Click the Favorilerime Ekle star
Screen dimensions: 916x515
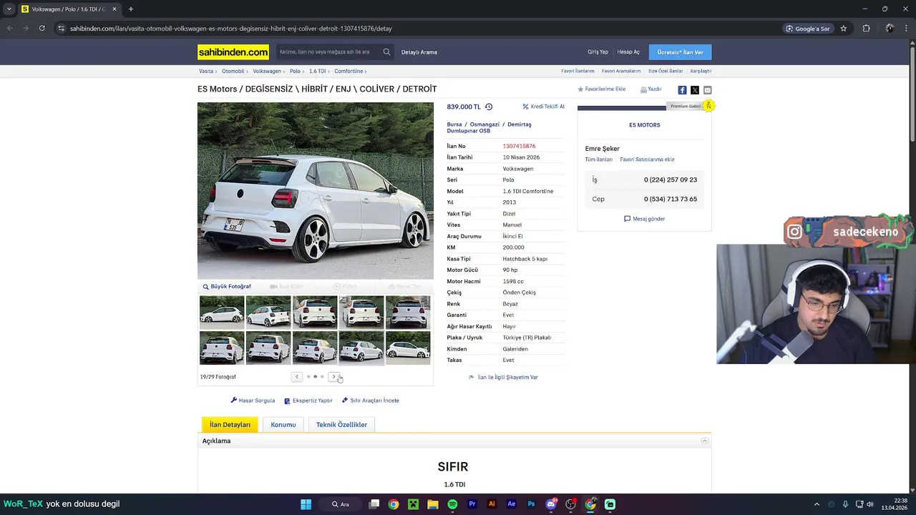(x=580, y=89)
